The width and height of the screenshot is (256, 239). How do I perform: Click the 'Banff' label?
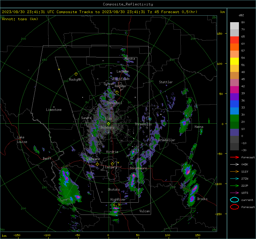[x=47, y=158]
